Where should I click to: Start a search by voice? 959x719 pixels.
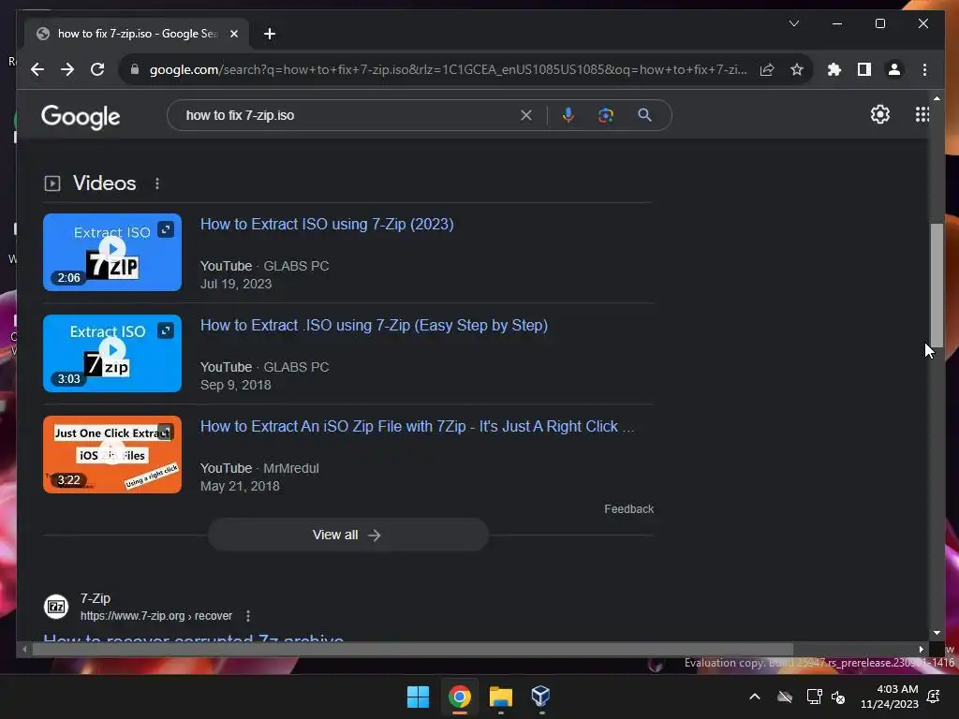coord(568,115)
